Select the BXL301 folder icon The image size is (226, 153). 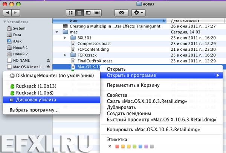(73, 38)
